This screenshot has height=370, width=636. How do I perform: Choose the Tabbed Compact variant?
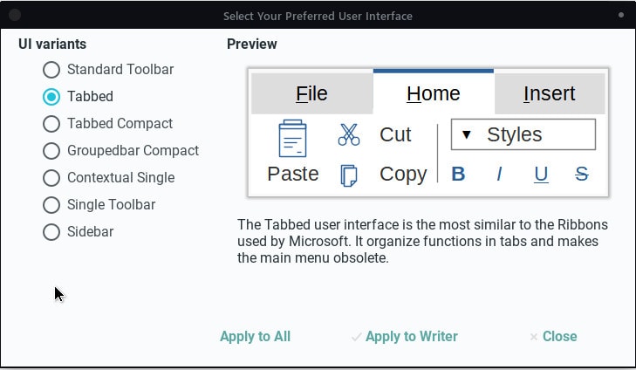(51, 124)
